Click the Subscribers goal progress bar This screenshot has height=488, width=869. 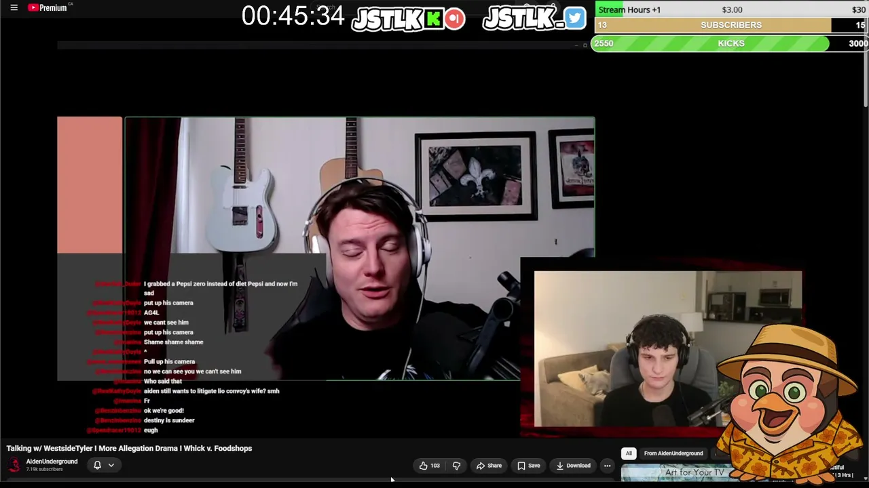(731, 25)
